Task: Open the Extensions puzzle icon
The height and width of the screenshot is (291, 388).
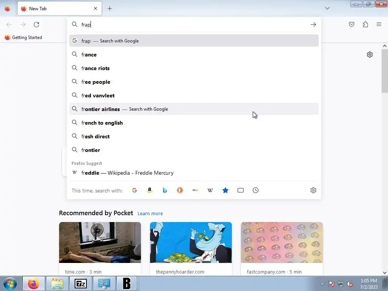Action: pyautogui.click(x=365, y=24)
